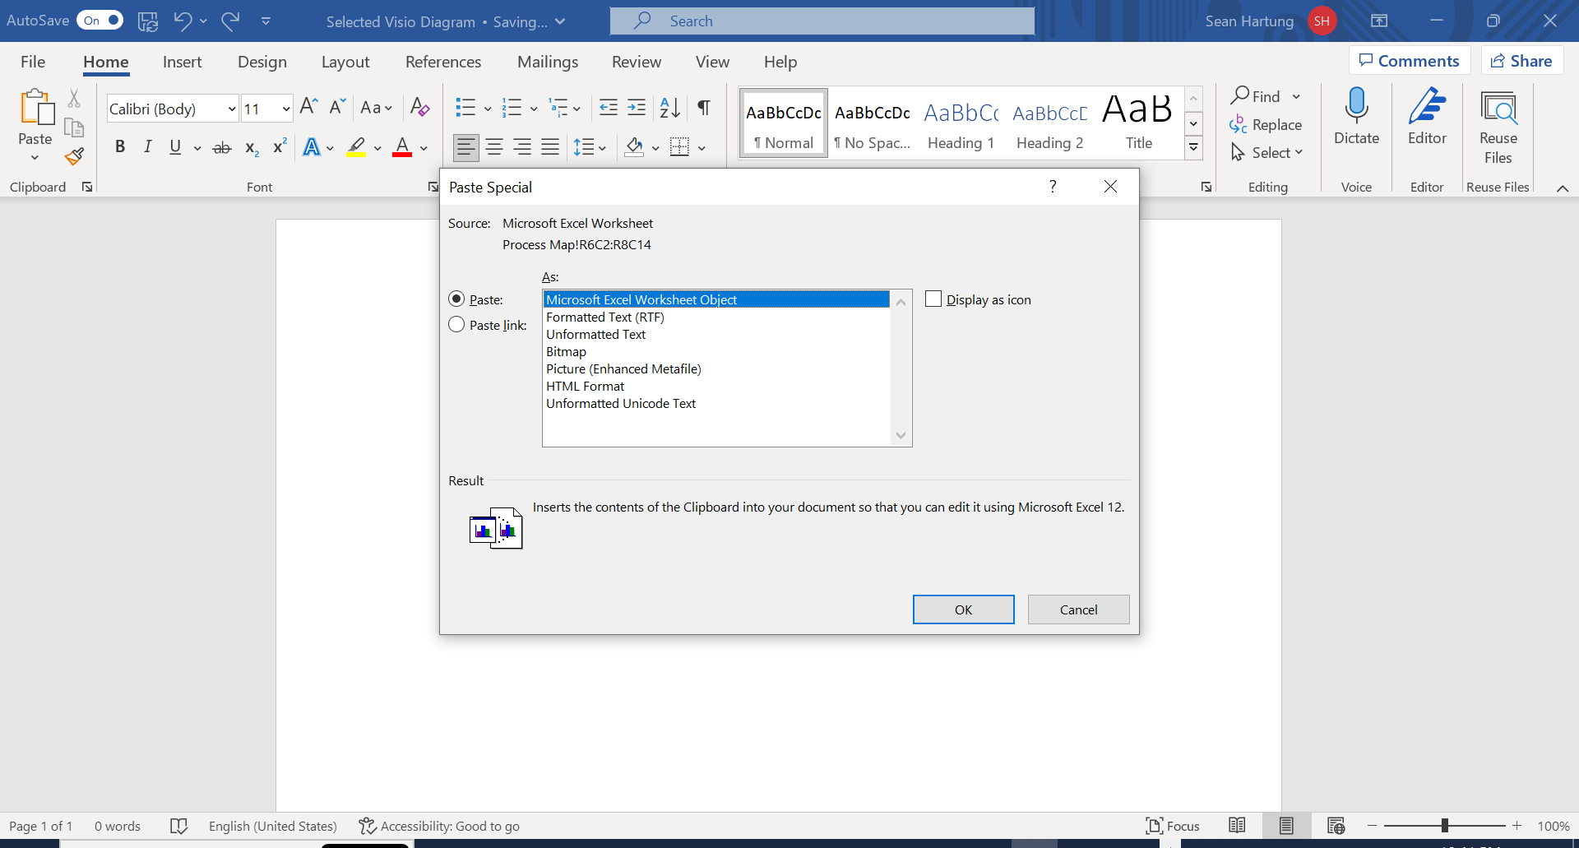Click the Save icon in title bar
The height and width of the screenshot is (848, 1579).
point(148,21)
